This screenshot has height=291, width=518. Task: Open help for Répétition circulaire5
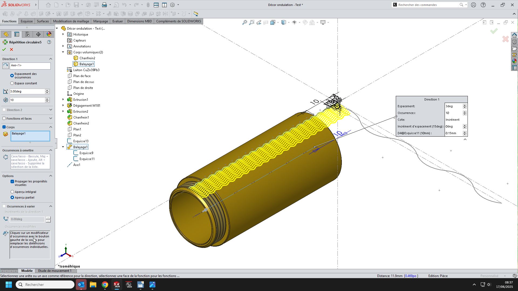[x=49, y=42]
